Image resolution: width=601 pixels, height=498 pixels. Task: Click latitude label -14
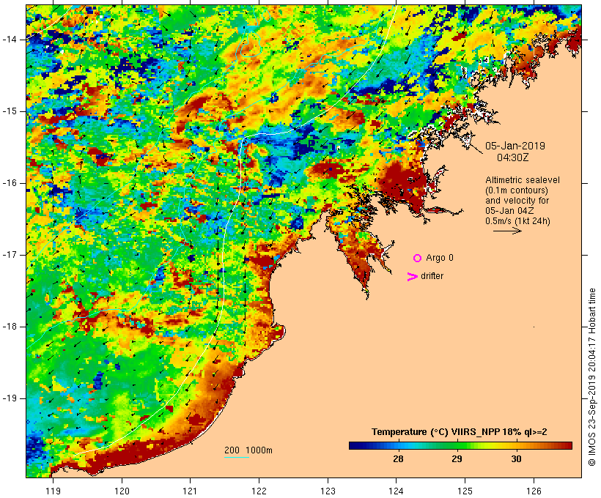(x=9, y=40)
